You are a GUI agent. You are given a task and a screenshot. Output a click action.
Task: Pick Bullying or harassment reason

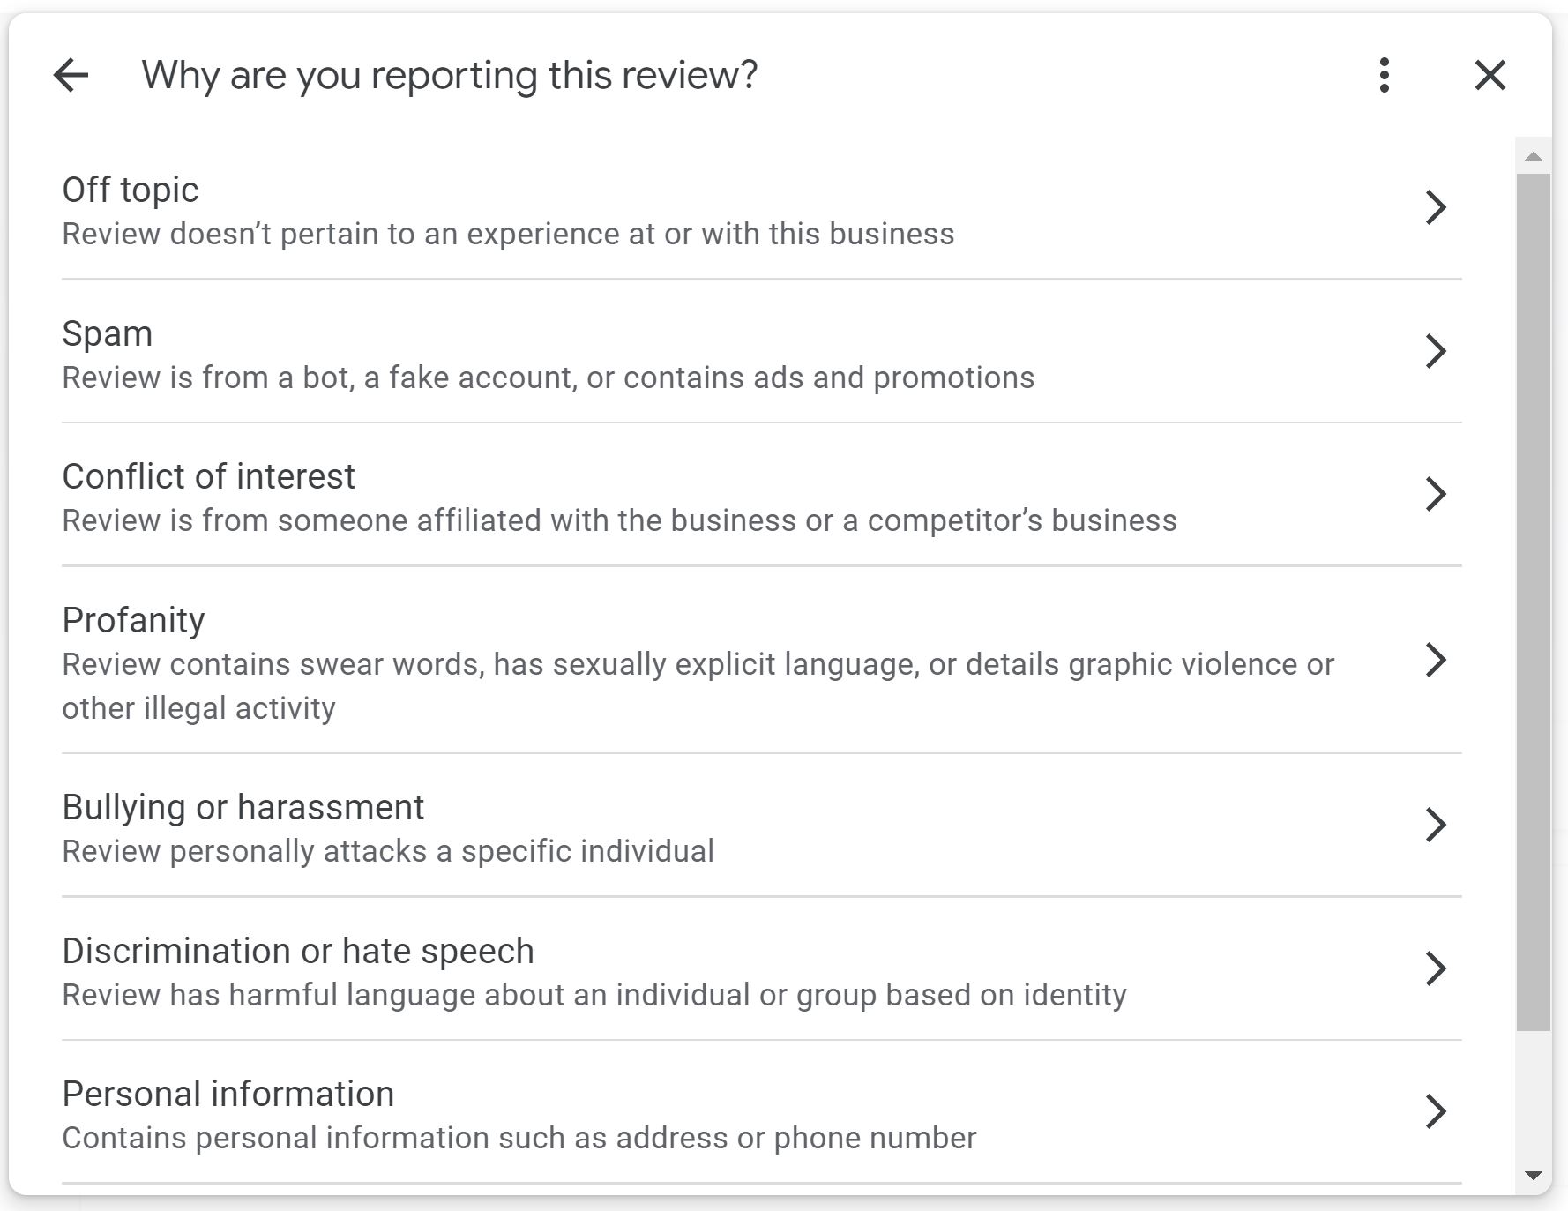click(243, 808)
